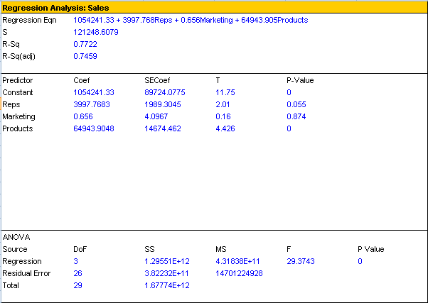Screen dimensions: 428x303
Task: Select the R-Sq value 0.7722
Action: coord(85,44)
